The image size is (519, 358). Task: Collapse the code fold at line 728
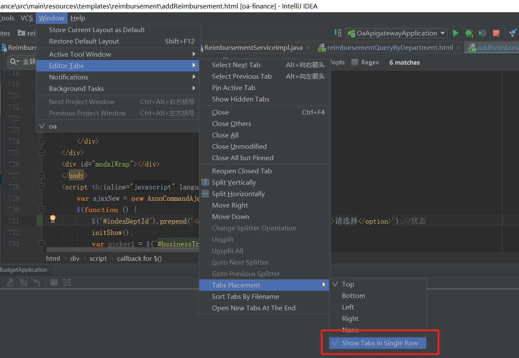pyautogui.click(x=42, y=186)
